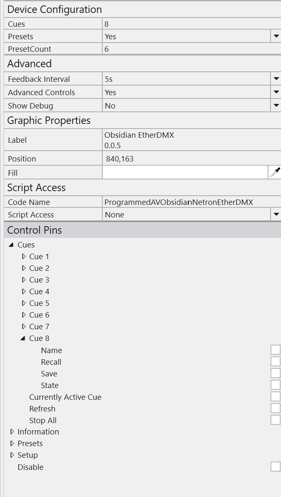Select the Advanced section header

tap(142, 63)
